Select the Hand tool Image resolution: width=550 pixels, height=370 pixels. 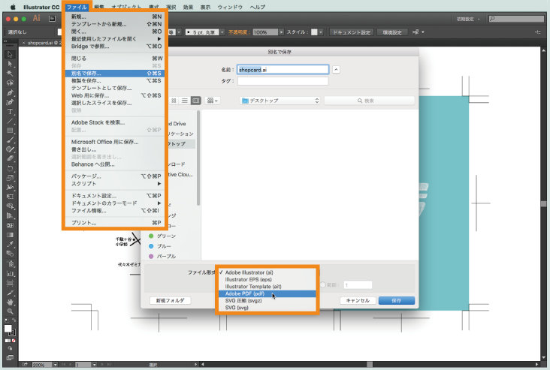click(10, 302)
